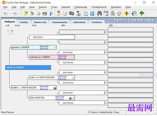
Task: Go to the home person icon
Action: tap(119, 13)
